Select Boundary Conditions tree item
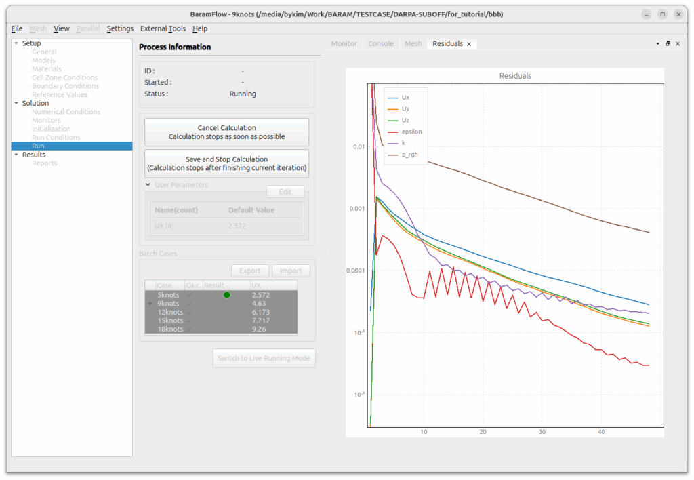 (65, 86)
